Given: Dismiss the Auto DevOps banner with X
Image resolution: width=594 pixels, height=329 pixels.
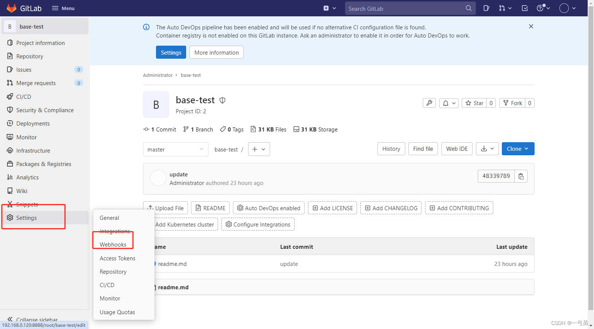Looking at the screenshot, I should 531,26.
